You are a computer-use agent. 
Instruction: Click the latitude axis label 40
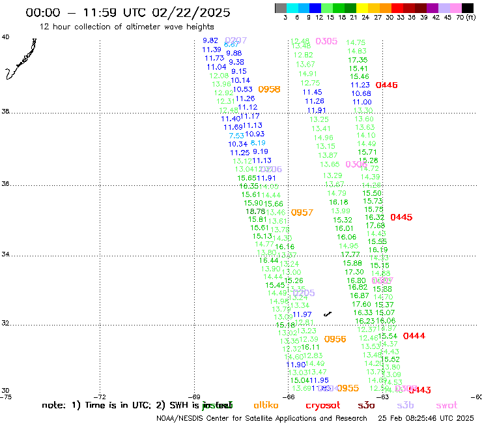point(5,37)
